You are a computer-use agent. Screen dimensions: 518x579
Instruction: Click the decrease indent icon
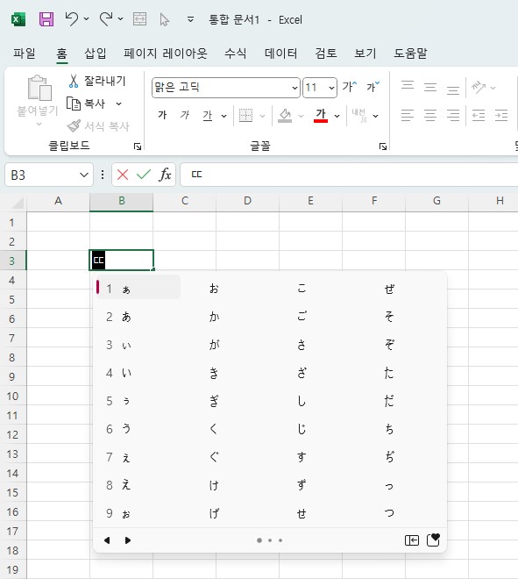[479, 115]
